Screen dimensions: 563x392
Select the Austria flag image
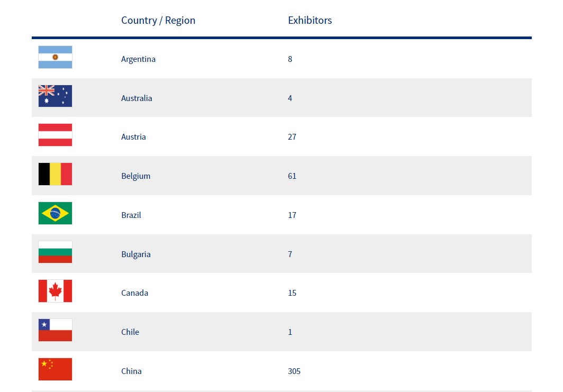point(55,135)
